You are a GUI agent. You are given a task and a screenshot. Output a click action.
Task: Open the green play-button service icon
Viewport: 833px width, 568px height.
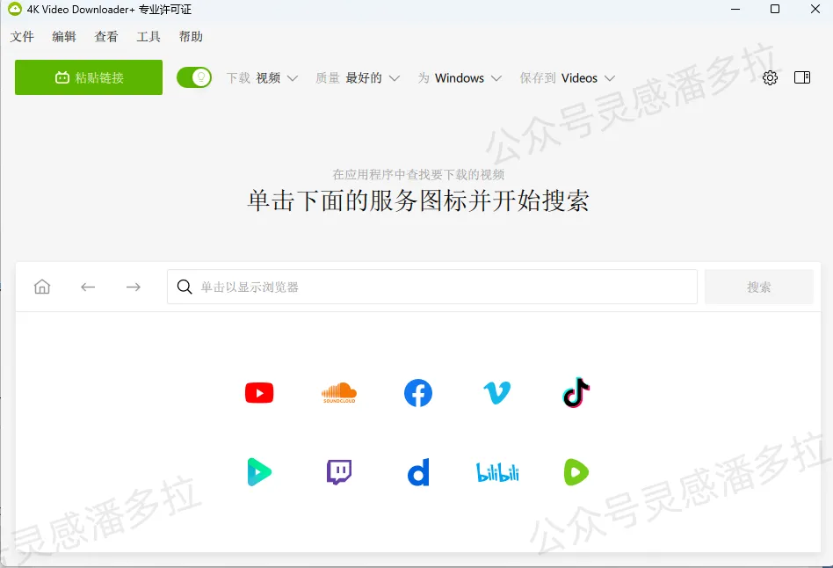click(576, 472)
